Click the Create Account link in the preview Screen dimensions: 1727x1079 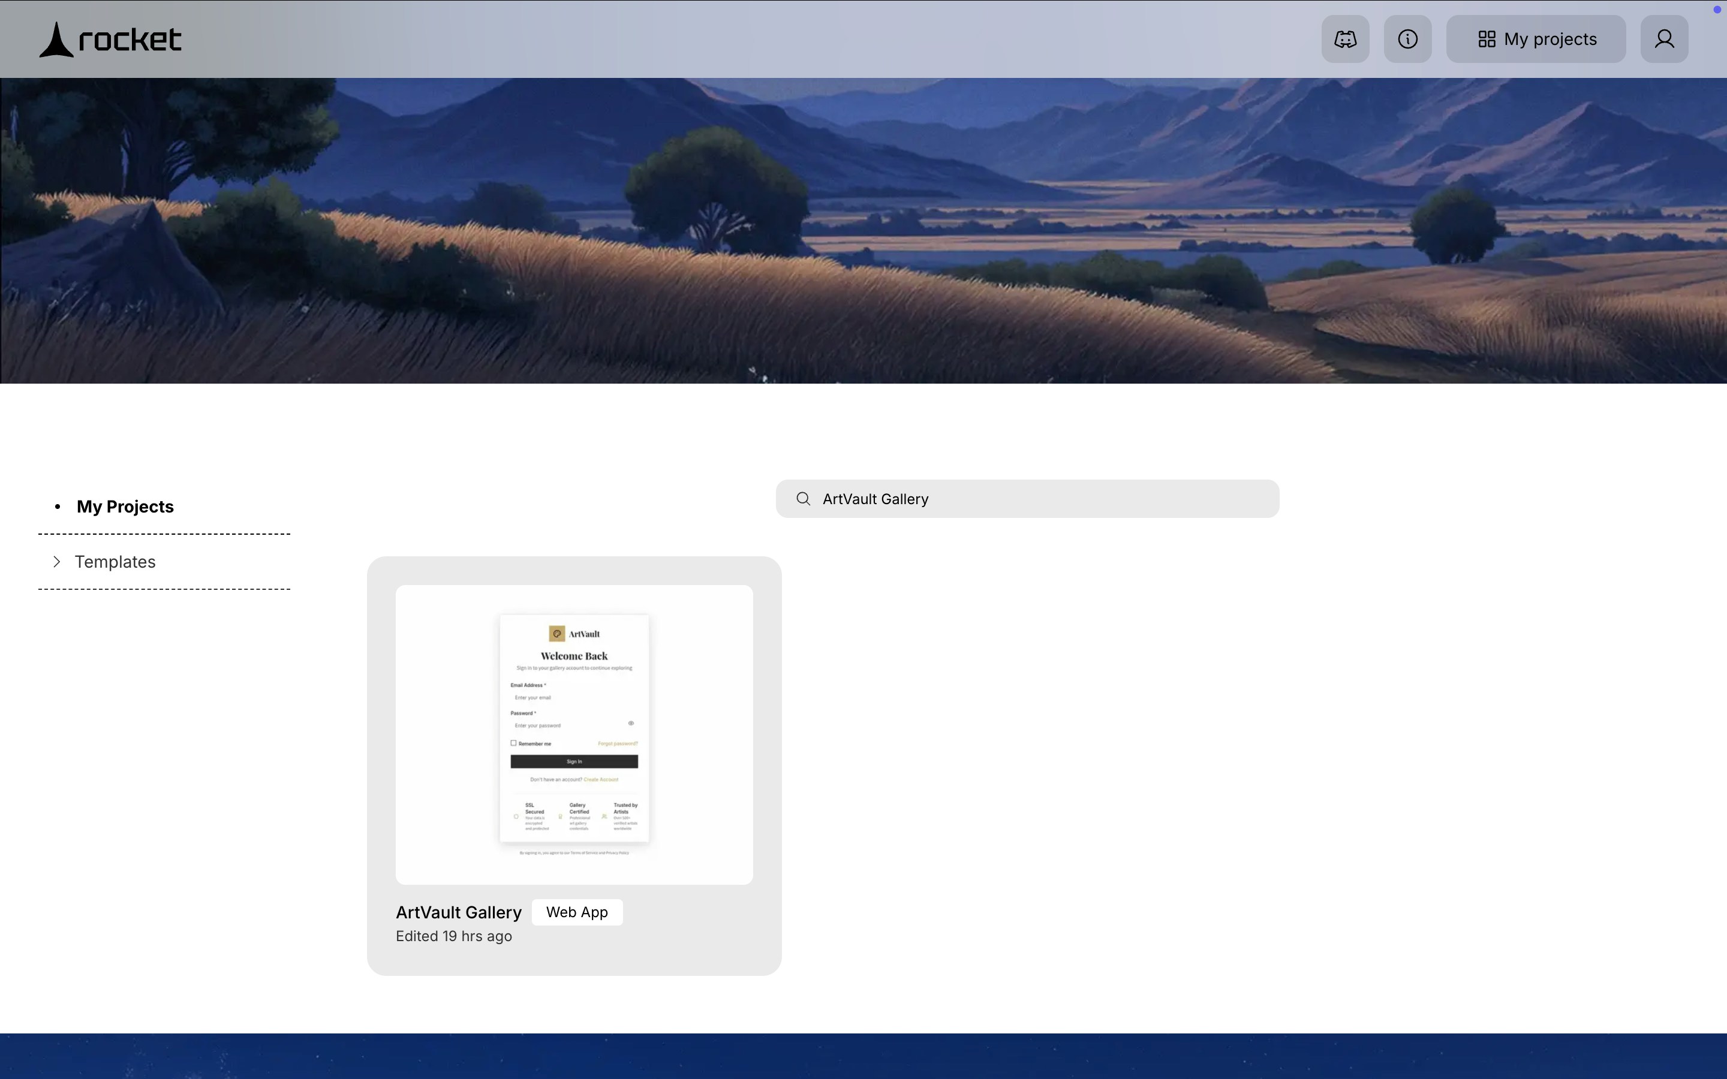[x=601, y=779]
